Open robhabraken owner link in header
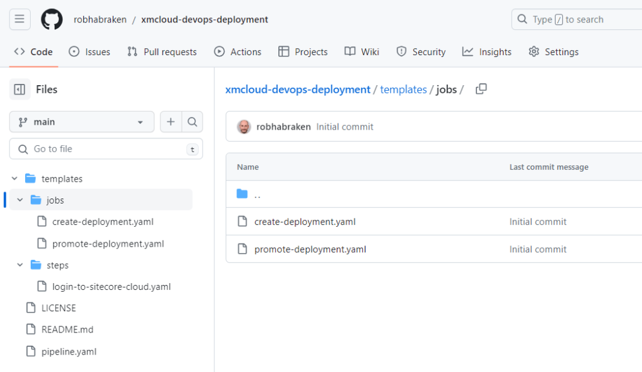The image size is (642, 372). point(100,19)
